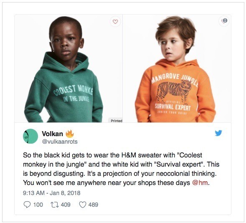Click the info icon on orange hoodie photo
246x223 pixels.
tap(224, 21)
